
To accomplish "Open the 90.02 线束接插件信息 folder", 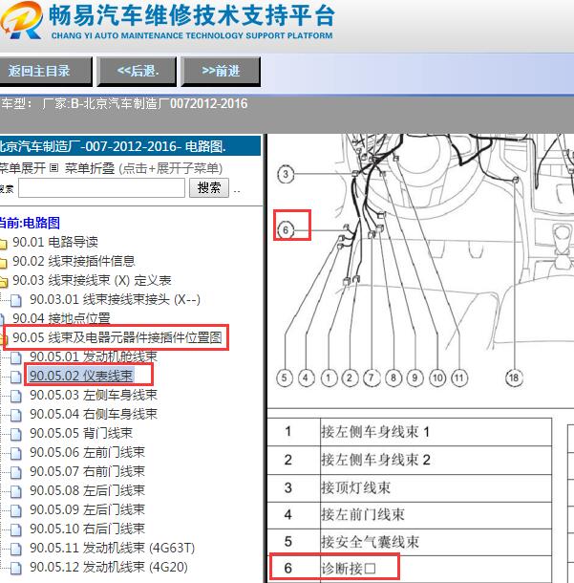I will (74, 261).
